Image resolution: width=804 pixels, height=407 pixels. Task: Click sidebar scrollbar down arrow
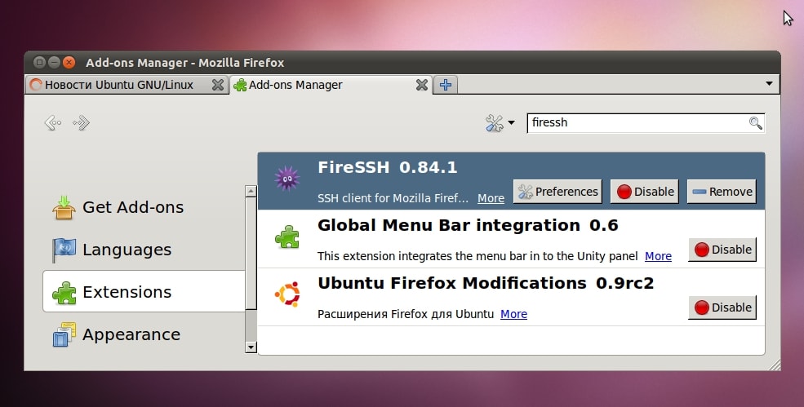click(x=251, y=347)
